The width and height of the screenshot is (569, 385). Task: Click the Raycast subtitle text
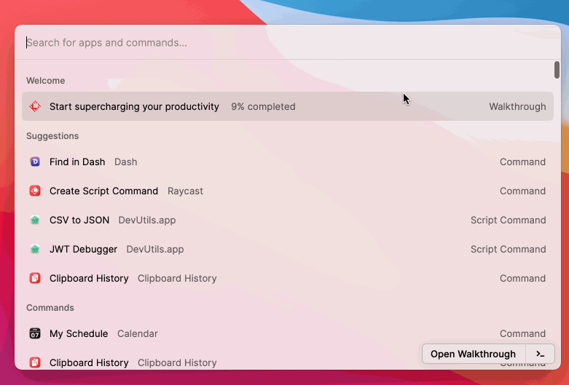tap(186, 191)
